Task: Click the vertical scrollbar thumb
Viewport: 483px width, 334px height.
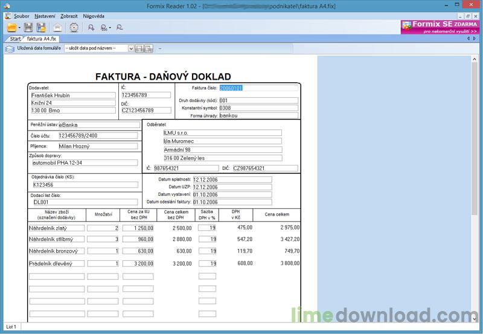Action: pos(474,139)
